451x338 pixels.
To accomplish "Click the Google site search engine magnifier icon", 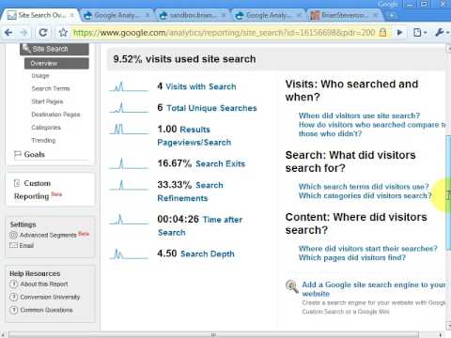I will point(291,285).
